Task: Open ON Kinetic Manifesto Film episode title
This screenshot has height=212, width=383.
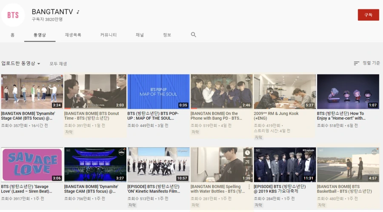Action: point(154,189)
